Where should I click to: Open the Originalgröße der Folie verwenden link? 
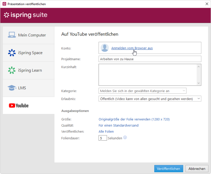(x=134, y=119)
